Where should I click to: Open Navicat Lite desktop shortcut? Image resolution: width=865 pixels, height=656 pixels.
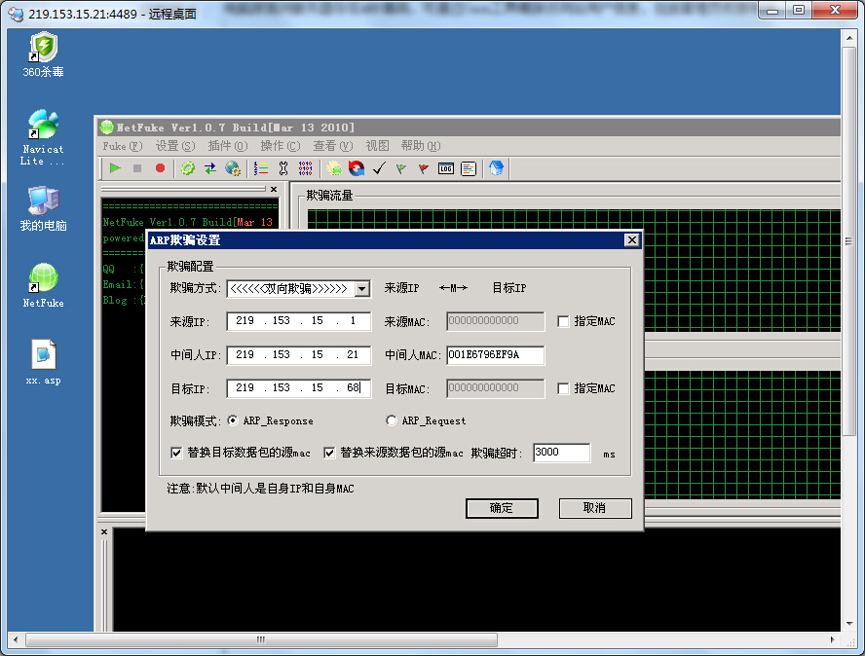click(43, 137)
